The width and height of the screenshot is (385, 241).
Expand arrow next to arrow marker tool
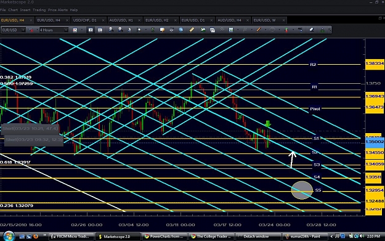point(293,30)
